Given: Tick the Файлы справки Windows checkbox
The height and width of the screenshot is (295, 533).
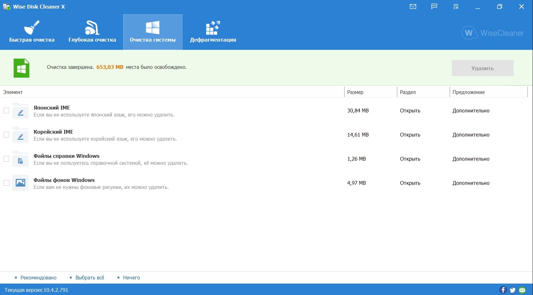Looking at the screenshot, I should (x=6, y=159).
